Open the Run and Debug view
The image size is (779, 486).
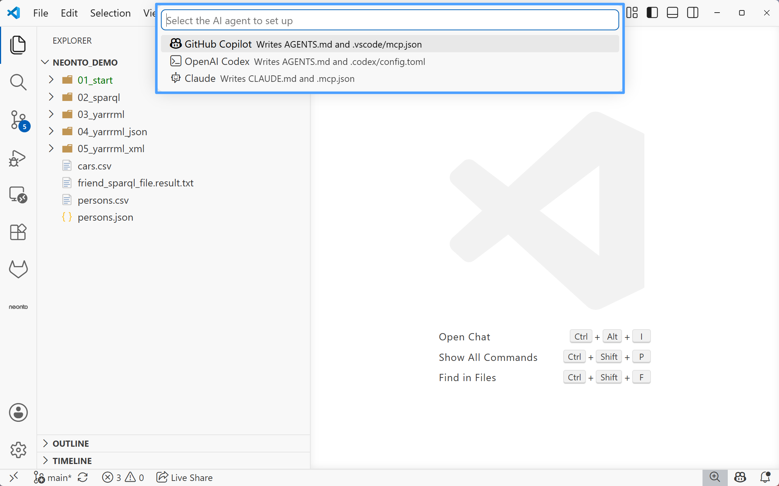18,158
